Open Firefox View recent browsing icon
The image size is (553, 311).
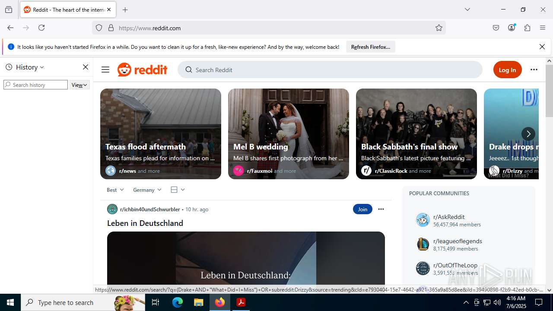9,10
